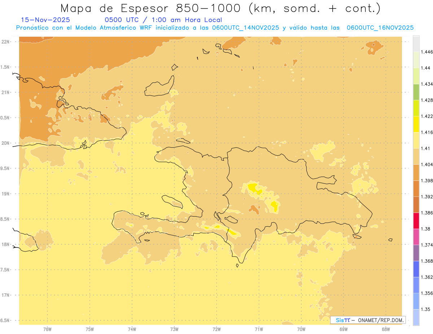Click the longitude label '68W'
The image size is (433, 334).
(386, 329)
